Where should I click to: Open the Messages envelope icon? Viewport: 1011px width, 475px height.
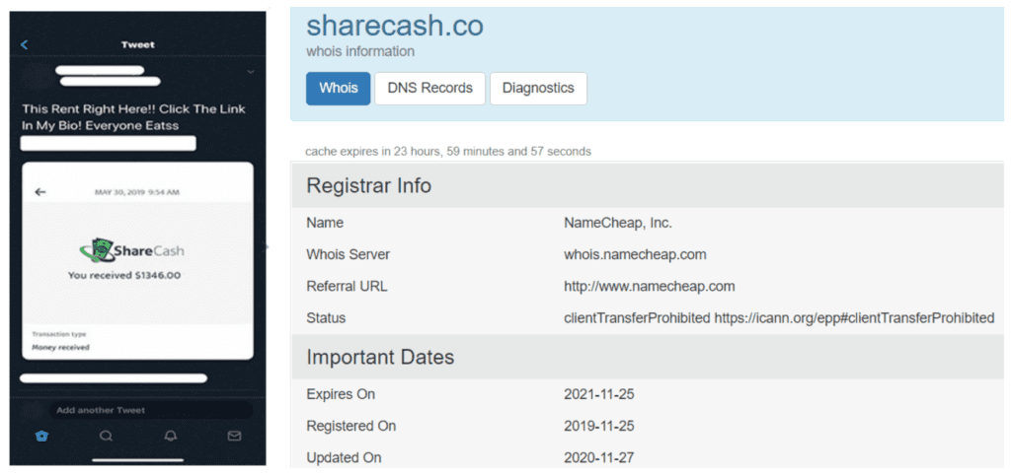pos(234,436)
